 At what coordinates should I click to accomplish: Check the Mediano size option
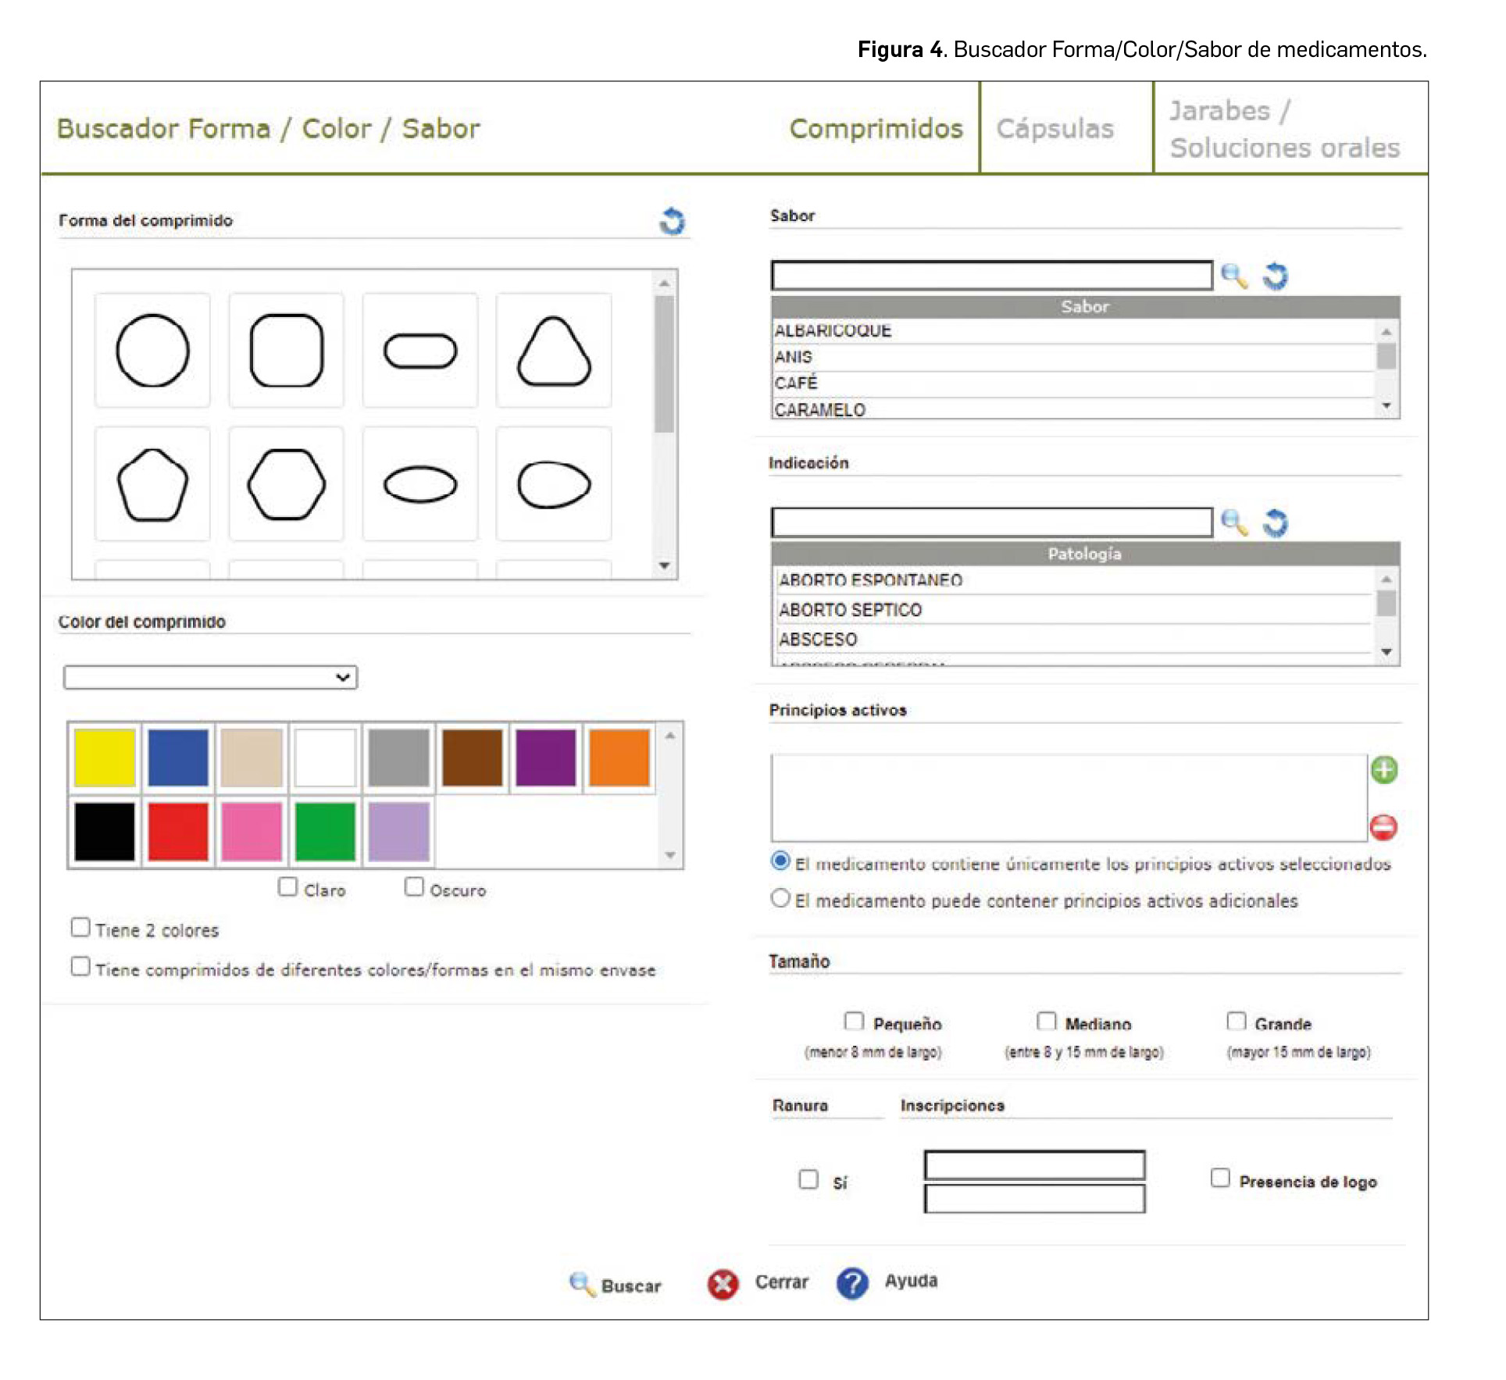[x=1046, y=1022]
